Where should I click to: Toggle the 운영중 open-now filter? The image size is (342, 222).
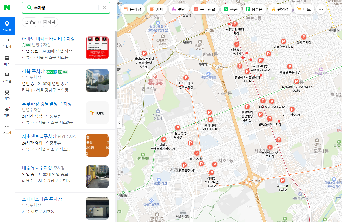tap(30, 22)
